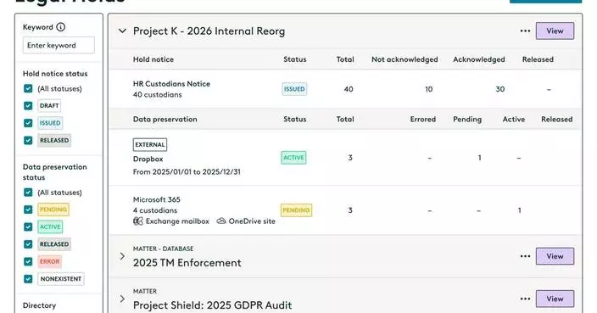Open more options for Project Shield GDPR Audit
Viewport: 597px width, 313px height.
click(x=525, y=299)
